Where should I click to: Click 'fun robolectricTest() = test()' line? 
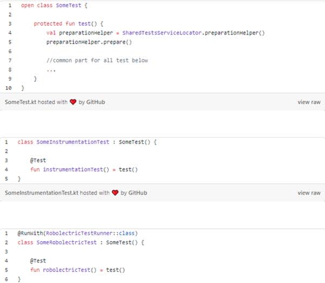pyautogui.click(x=78, y=270)
